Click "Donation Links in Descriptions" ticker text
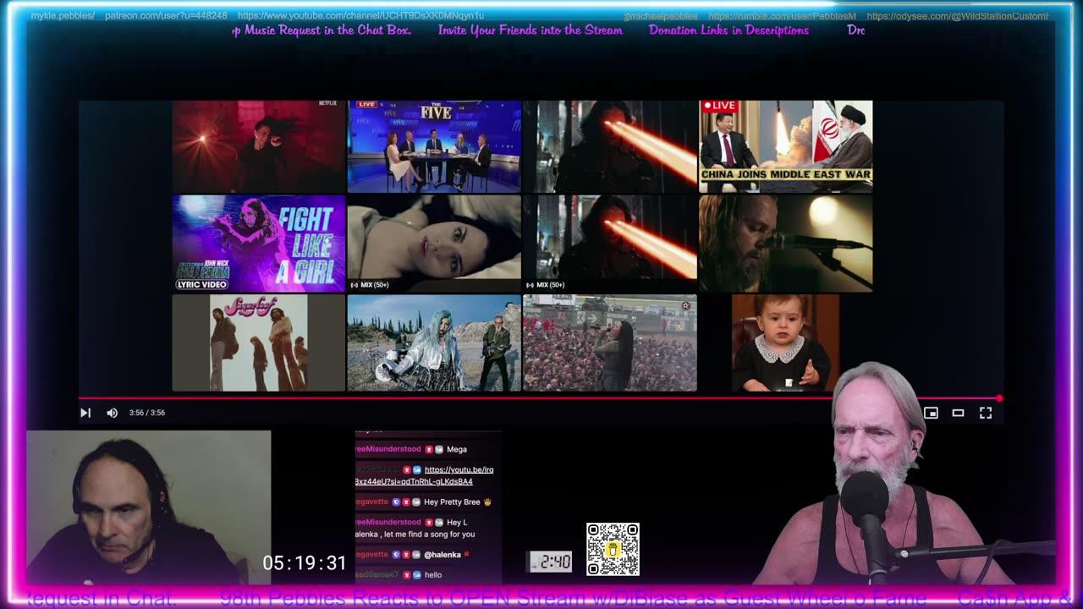The width and height of the screenshot is (1083, 609). [728, 30]
